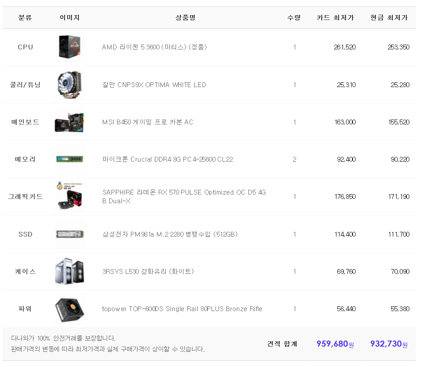Click the Zalman CNPS9X cooler image
The height and width of the screenshot is (367, 421).
69,84
